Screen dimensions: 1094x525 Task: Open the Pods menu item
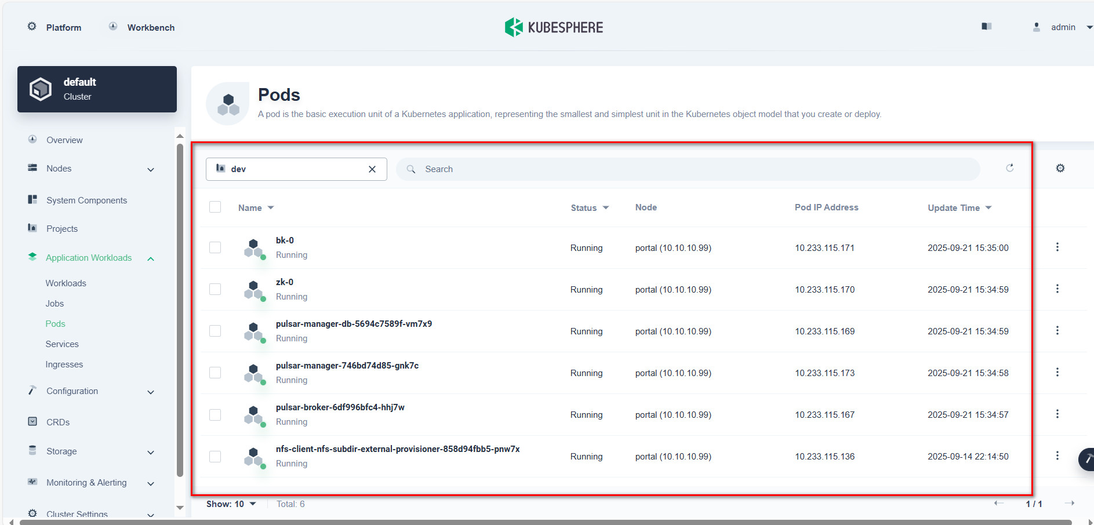[x=55, y=324]
